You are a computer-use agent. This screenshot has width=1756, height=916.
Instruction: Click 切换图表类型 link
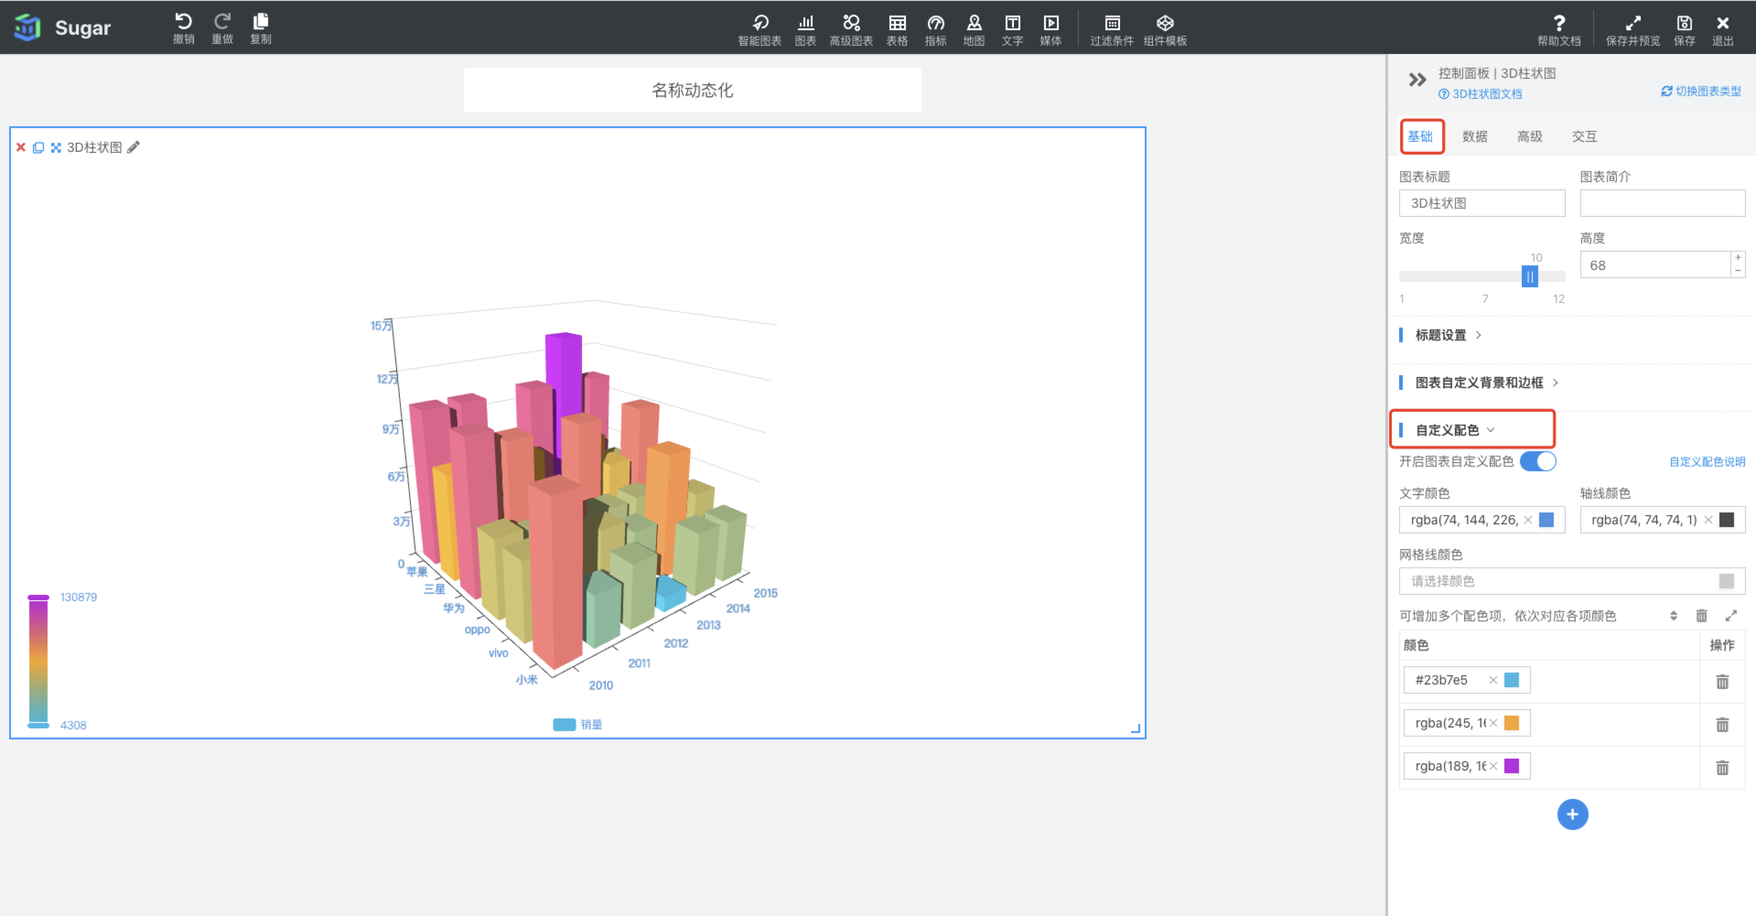point(1701,91)
